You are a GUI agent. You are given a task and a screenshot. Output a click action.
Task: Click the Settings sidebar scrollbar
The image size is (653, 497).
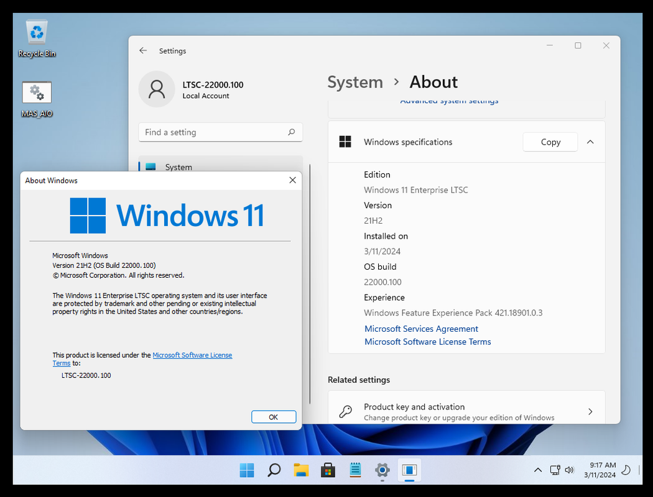pos(310,284)
